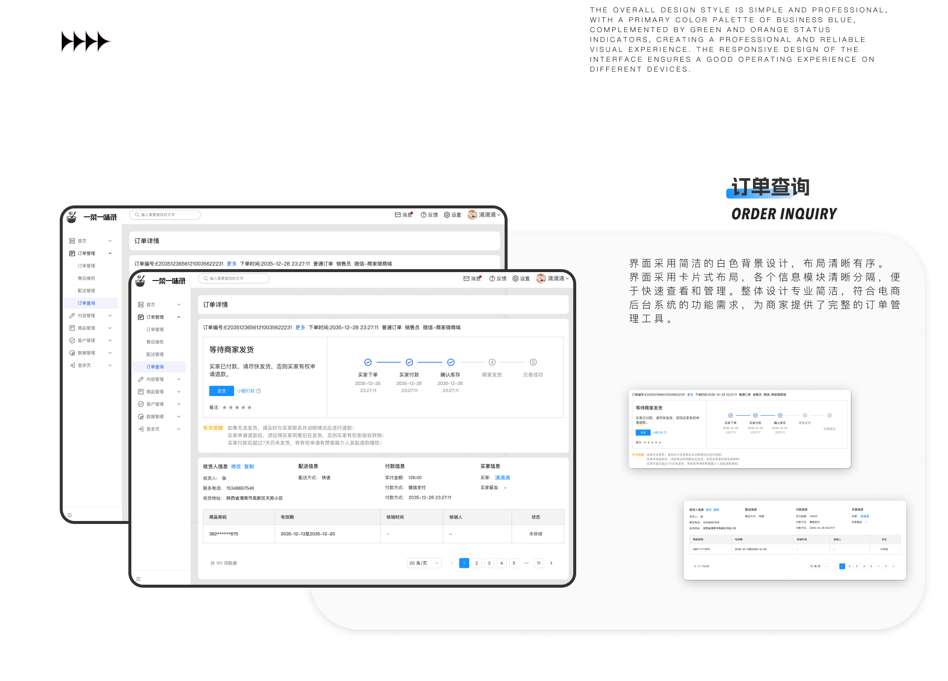This screenshot has height=681, width=948.
Task: Click the third 备注 star in front window
Action: coord(237,407)
